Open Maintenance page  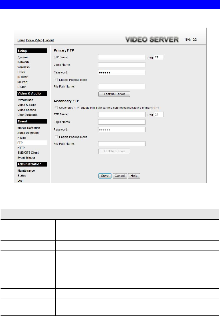tap(26, 171)
